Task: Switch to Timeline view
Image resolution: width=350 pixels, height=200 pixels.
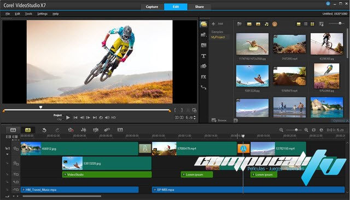Action: pyautogui.click(x=28, y=130)
